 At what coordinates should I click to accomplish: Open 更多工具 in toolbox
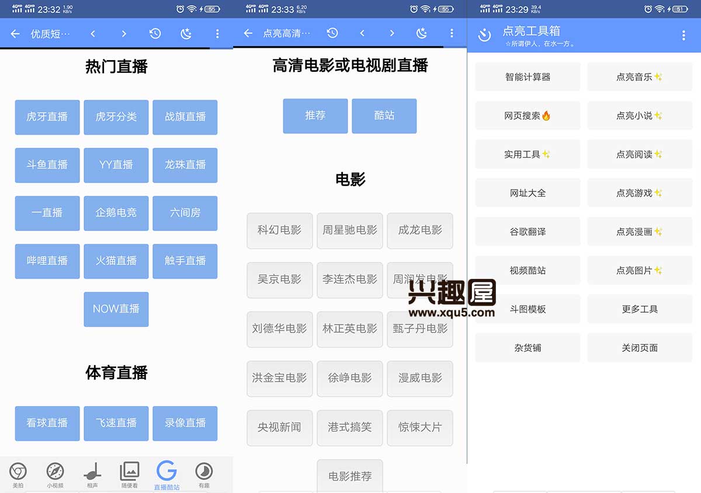point(640,309)
